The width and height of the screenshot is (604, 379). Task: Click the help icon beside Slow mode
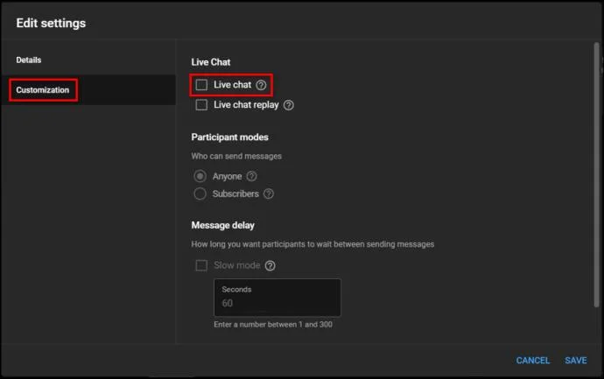pos(270,266)
